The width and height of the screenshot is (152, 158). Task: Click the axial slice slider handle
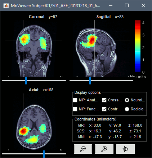click(x=44, y=154)
